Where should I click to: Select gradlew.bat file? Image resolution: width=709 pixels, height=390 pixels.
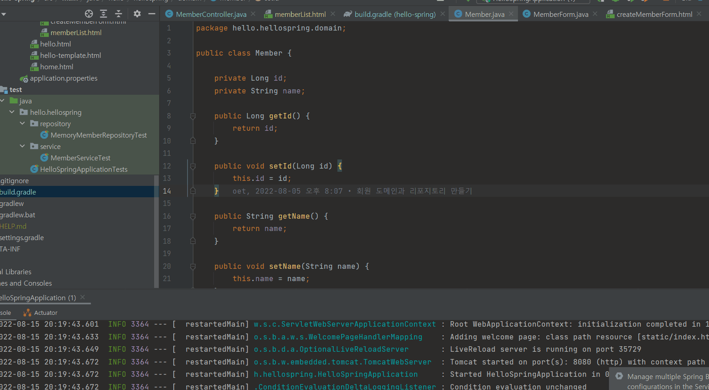pyautogui.click(x=17, y=215)
